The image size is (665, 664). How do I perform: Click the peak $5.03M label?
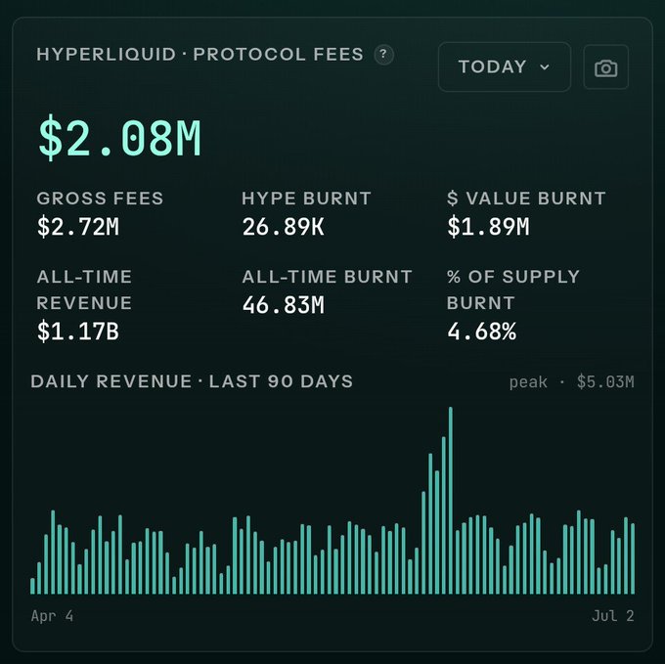[x=571, y=382]
